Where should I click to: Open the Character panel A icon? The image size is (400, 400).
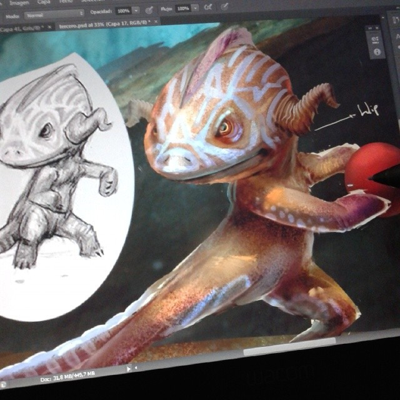coord(397,36)
